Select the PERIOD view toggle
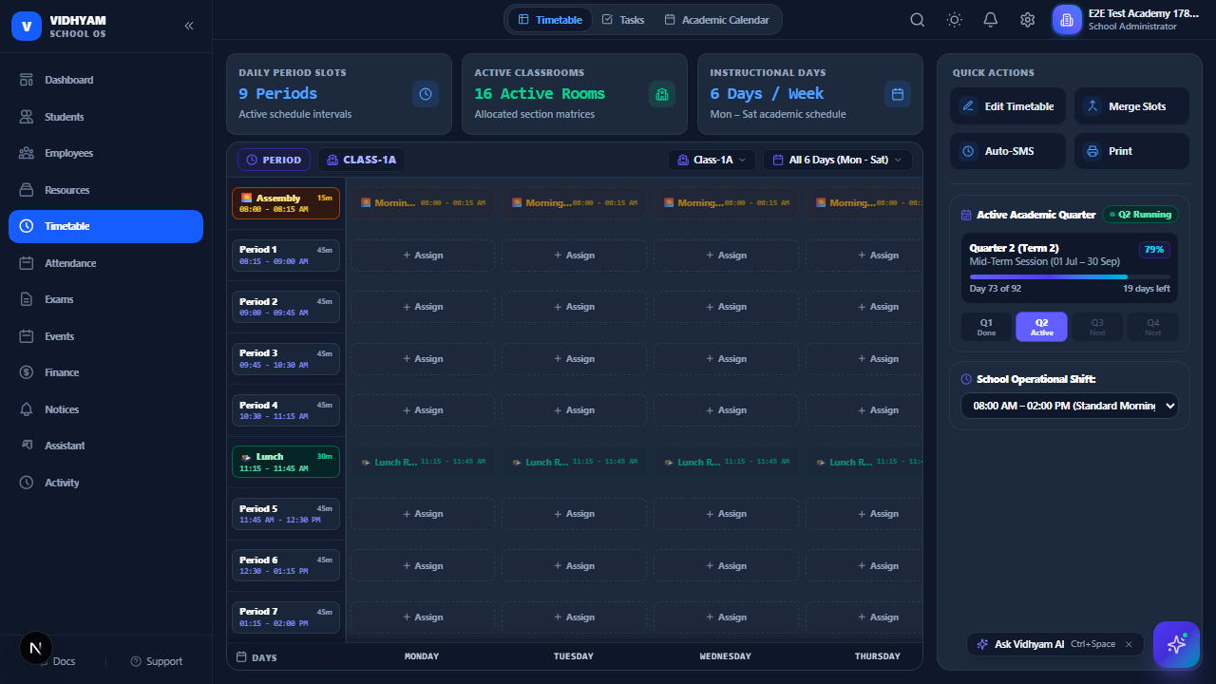Screen dimensions: 1216x684 click(x=274, y=160)
